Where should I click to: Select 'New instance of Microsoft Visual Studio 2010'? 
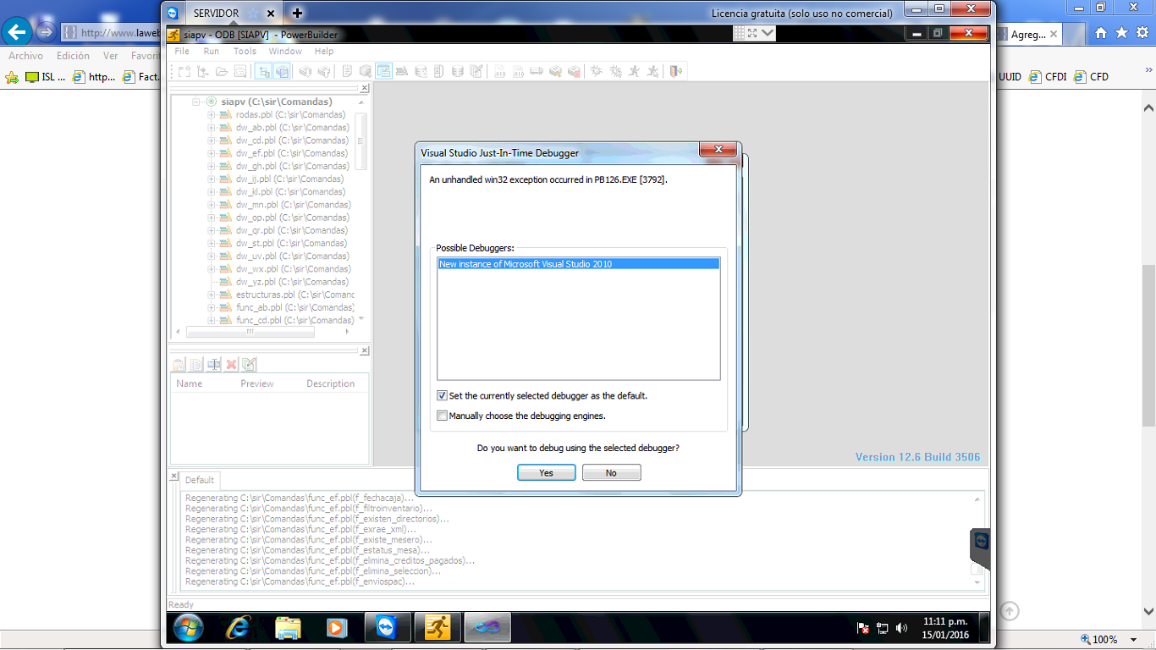click(x=579, y=264)
